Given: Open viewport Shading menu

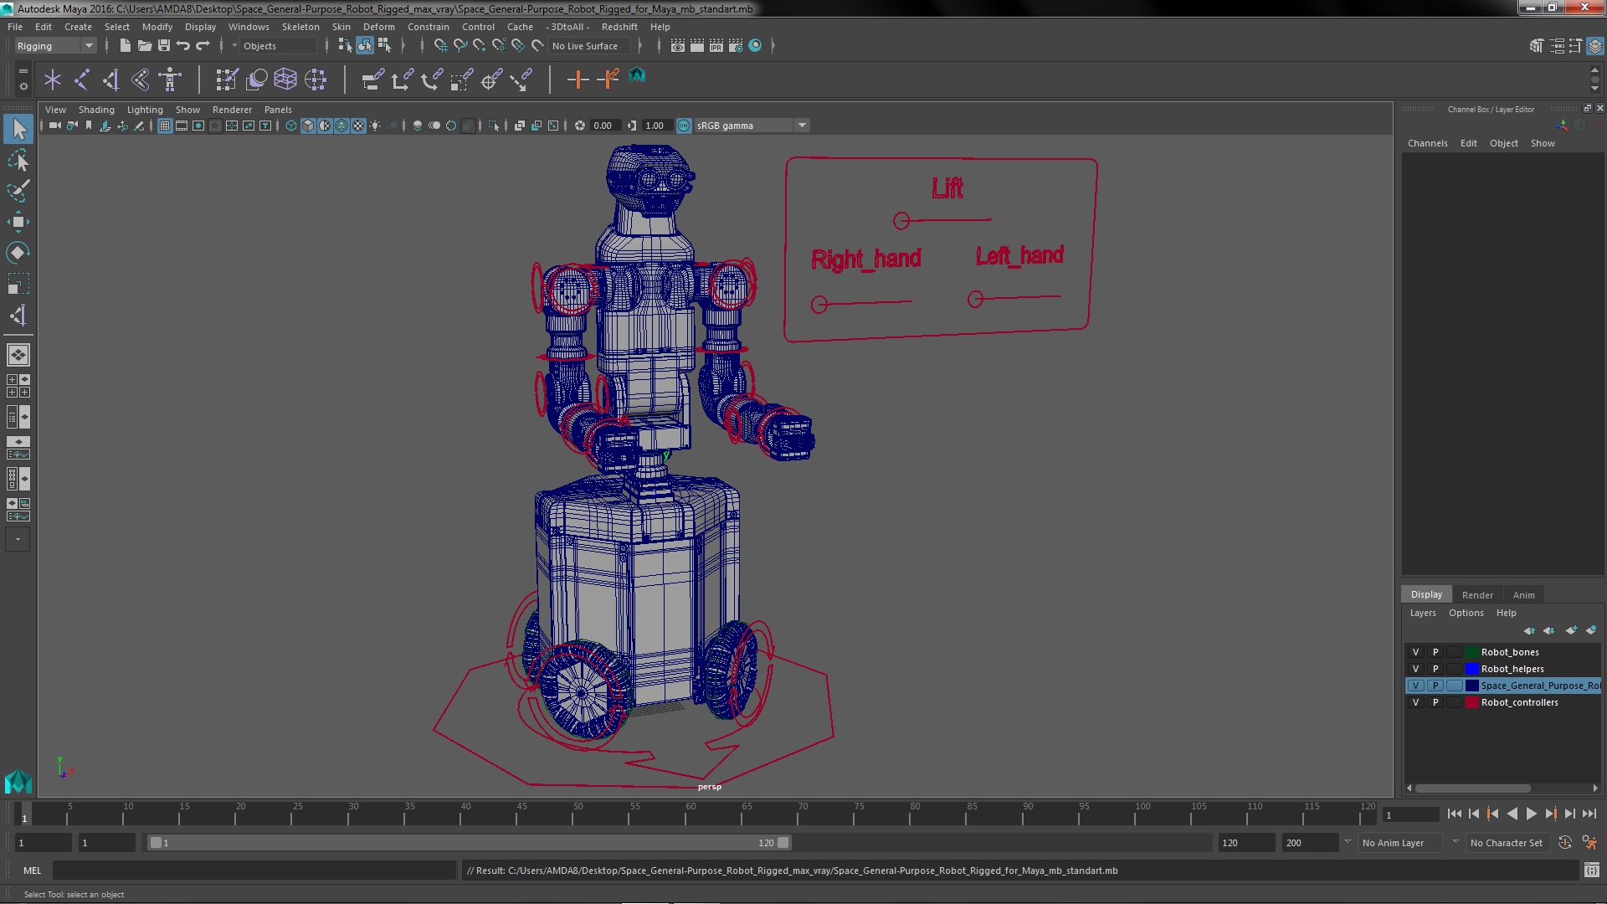Looking at the screenshot, I should click(x=96, y=110).
